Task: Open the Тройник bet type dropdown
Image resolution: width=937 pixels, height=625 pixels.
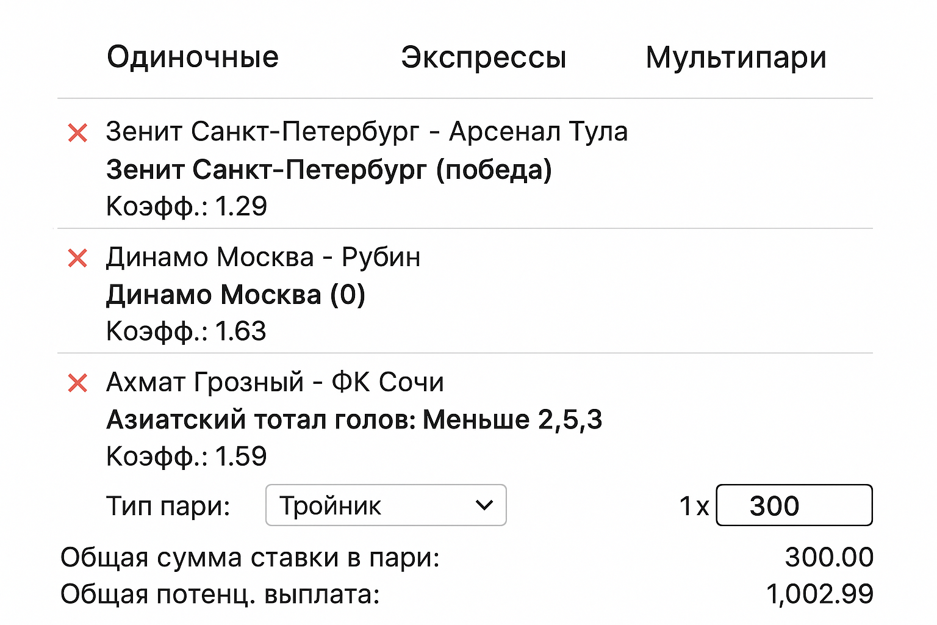Action: click(x=386, y=505)
